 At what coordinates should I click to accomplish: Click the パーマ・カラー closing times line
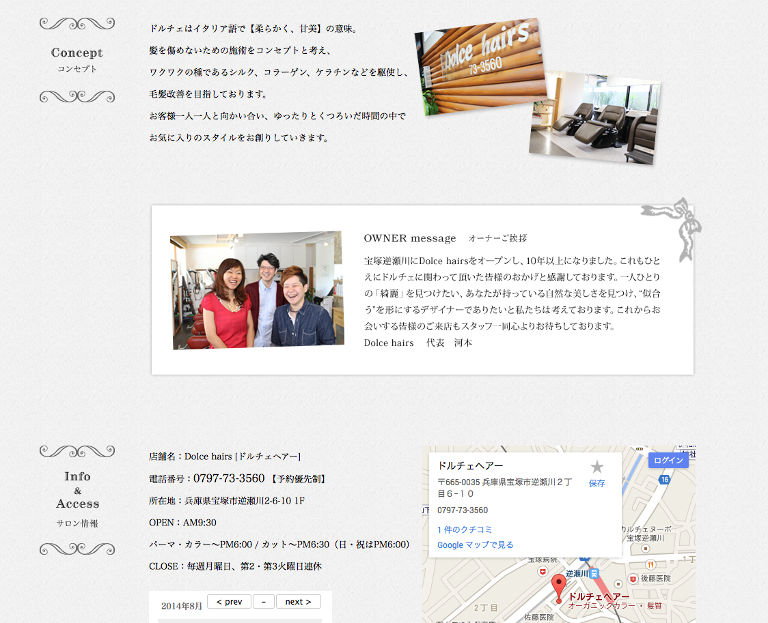coord(279,545)
